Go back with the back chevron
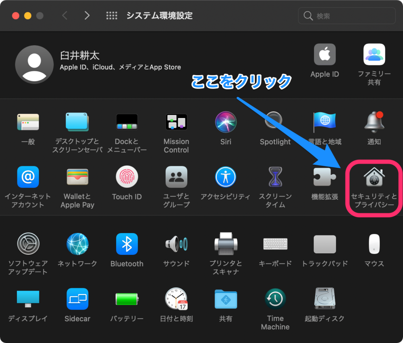 click(x=65, y=16)
